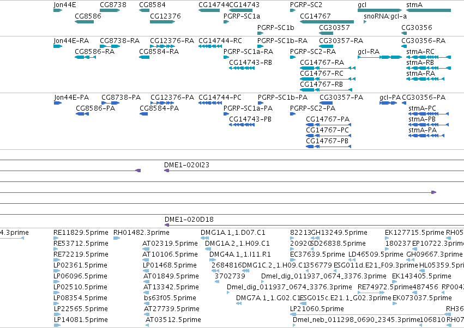Viewport: 464px width, 328px height.
Task: Select the Jon44E-PA protein feature
Action: (x=58, y=103)
